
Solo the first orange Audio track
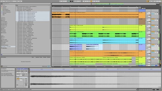click(156, 13)
